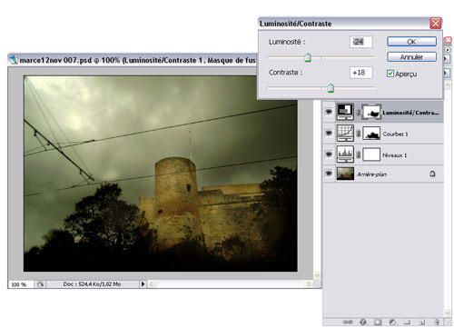Click the Link layers icon in Layers panel
454x328 pixels.
click(x=348, y=322)
